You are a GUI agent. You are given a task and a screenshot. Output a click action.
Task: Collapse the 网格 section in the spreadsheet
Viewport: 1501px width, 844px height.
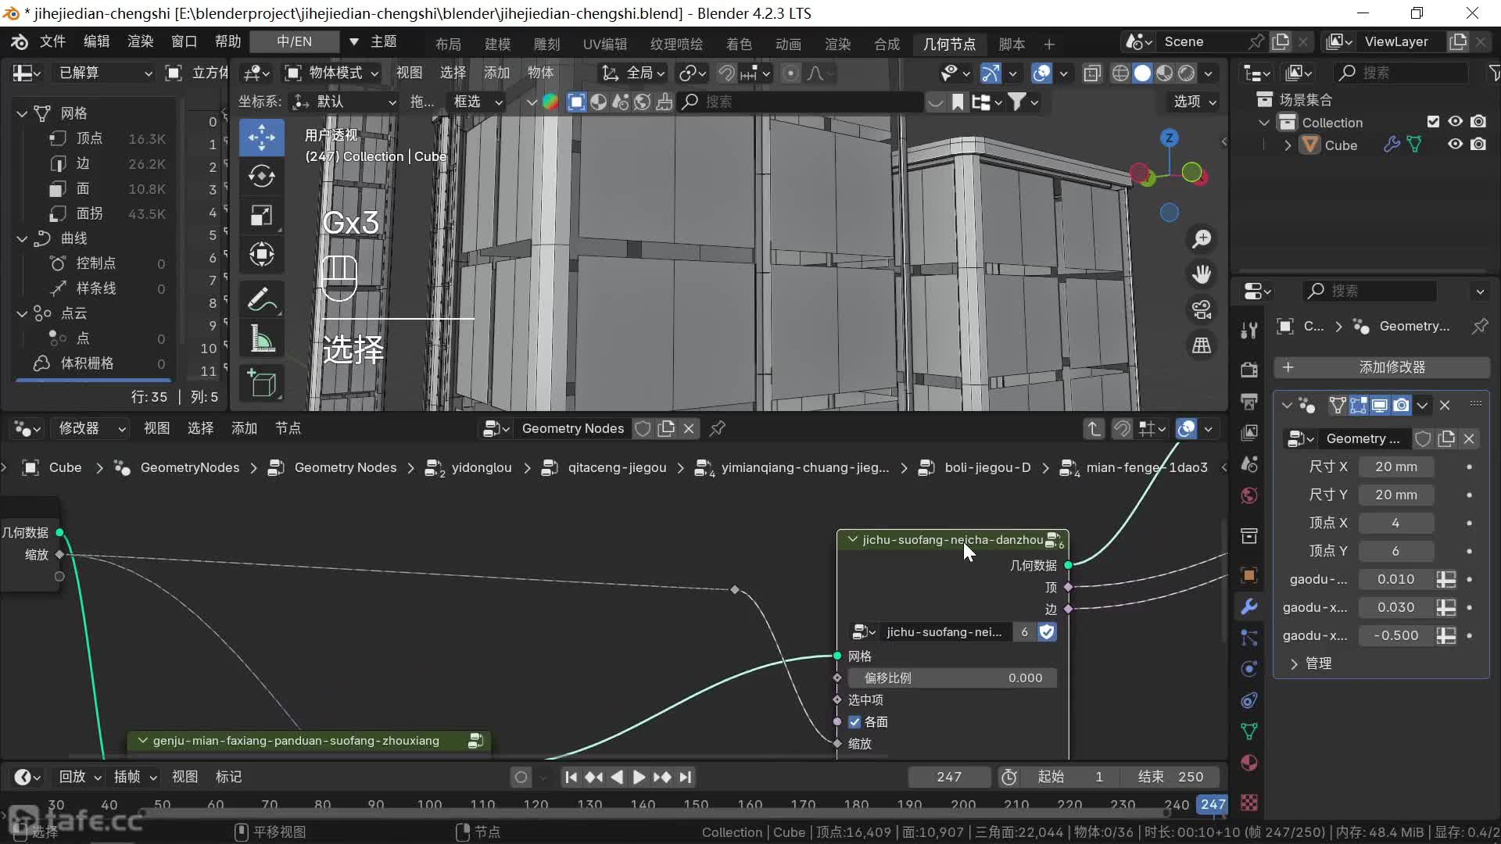tap(23, 113)
